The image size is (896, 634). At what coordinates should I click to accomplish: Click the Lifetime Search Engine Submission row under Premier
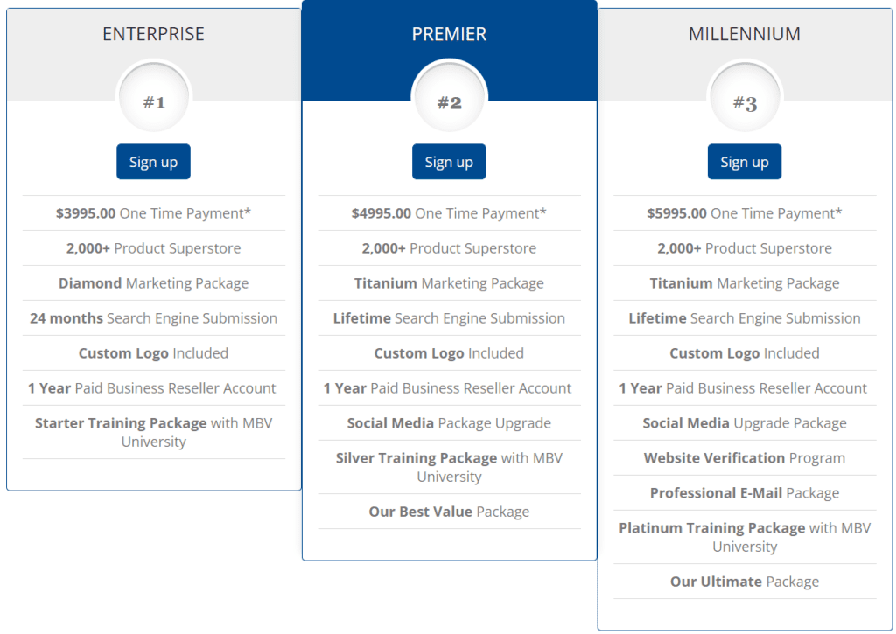point(449,318)
